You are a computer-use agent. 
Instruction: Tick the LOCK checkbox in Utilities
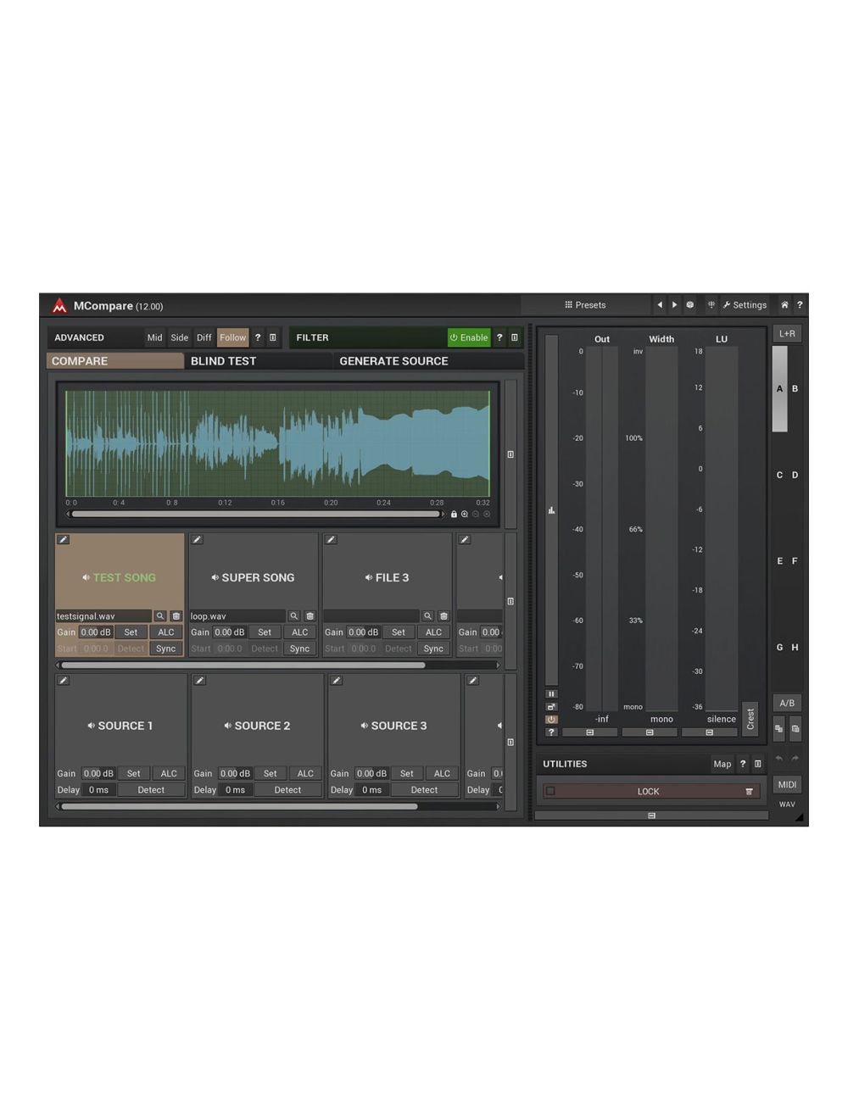click(550, 791)
